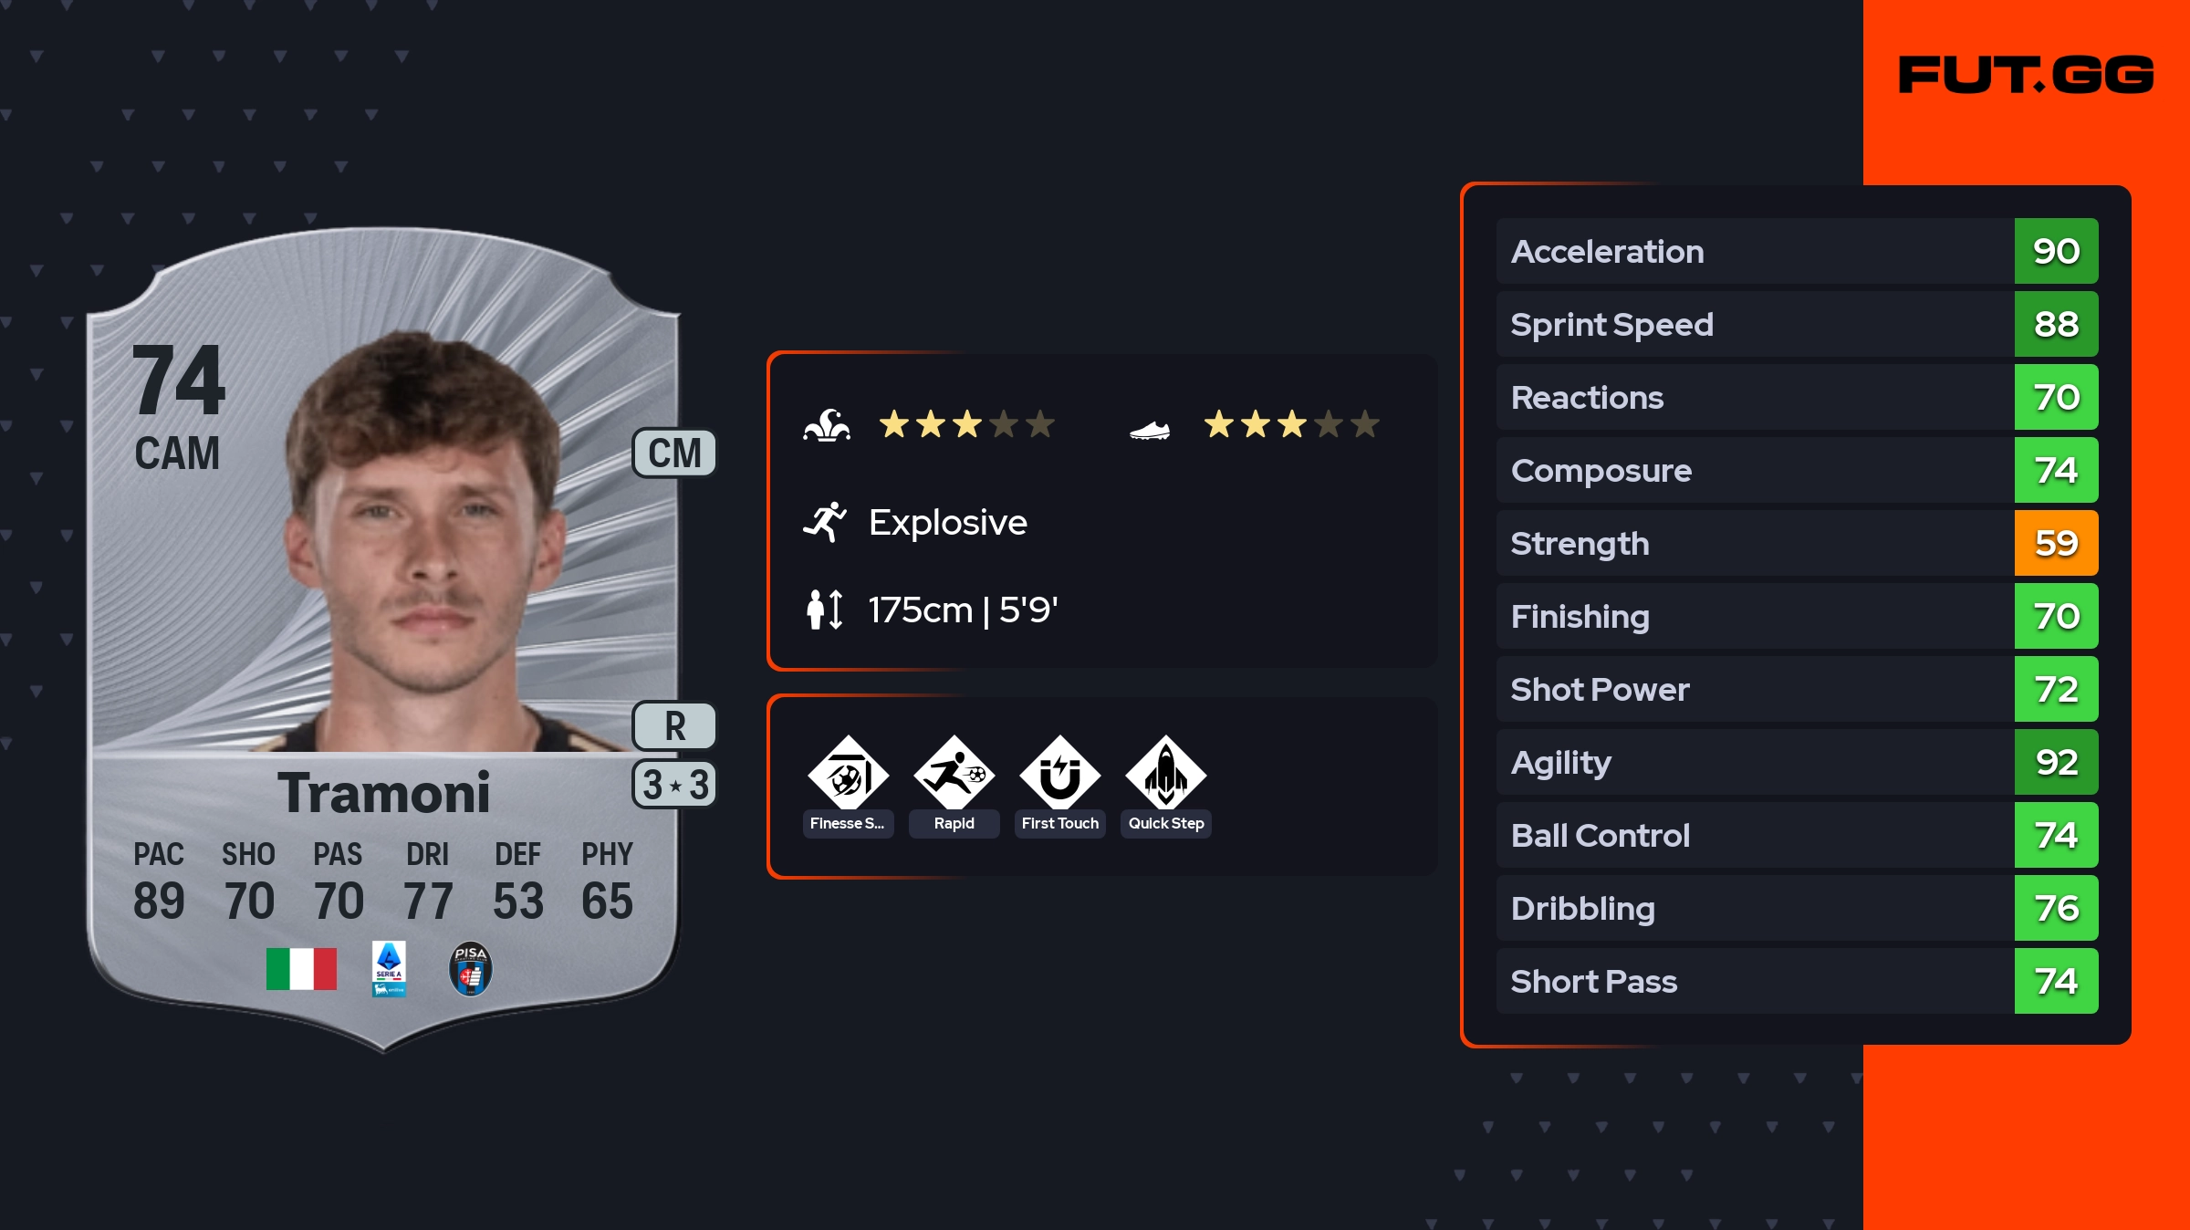Viewport: 2190px width, 1230px height.
Task: Click the Rapid playstyle icon
Action: (954, 774)
